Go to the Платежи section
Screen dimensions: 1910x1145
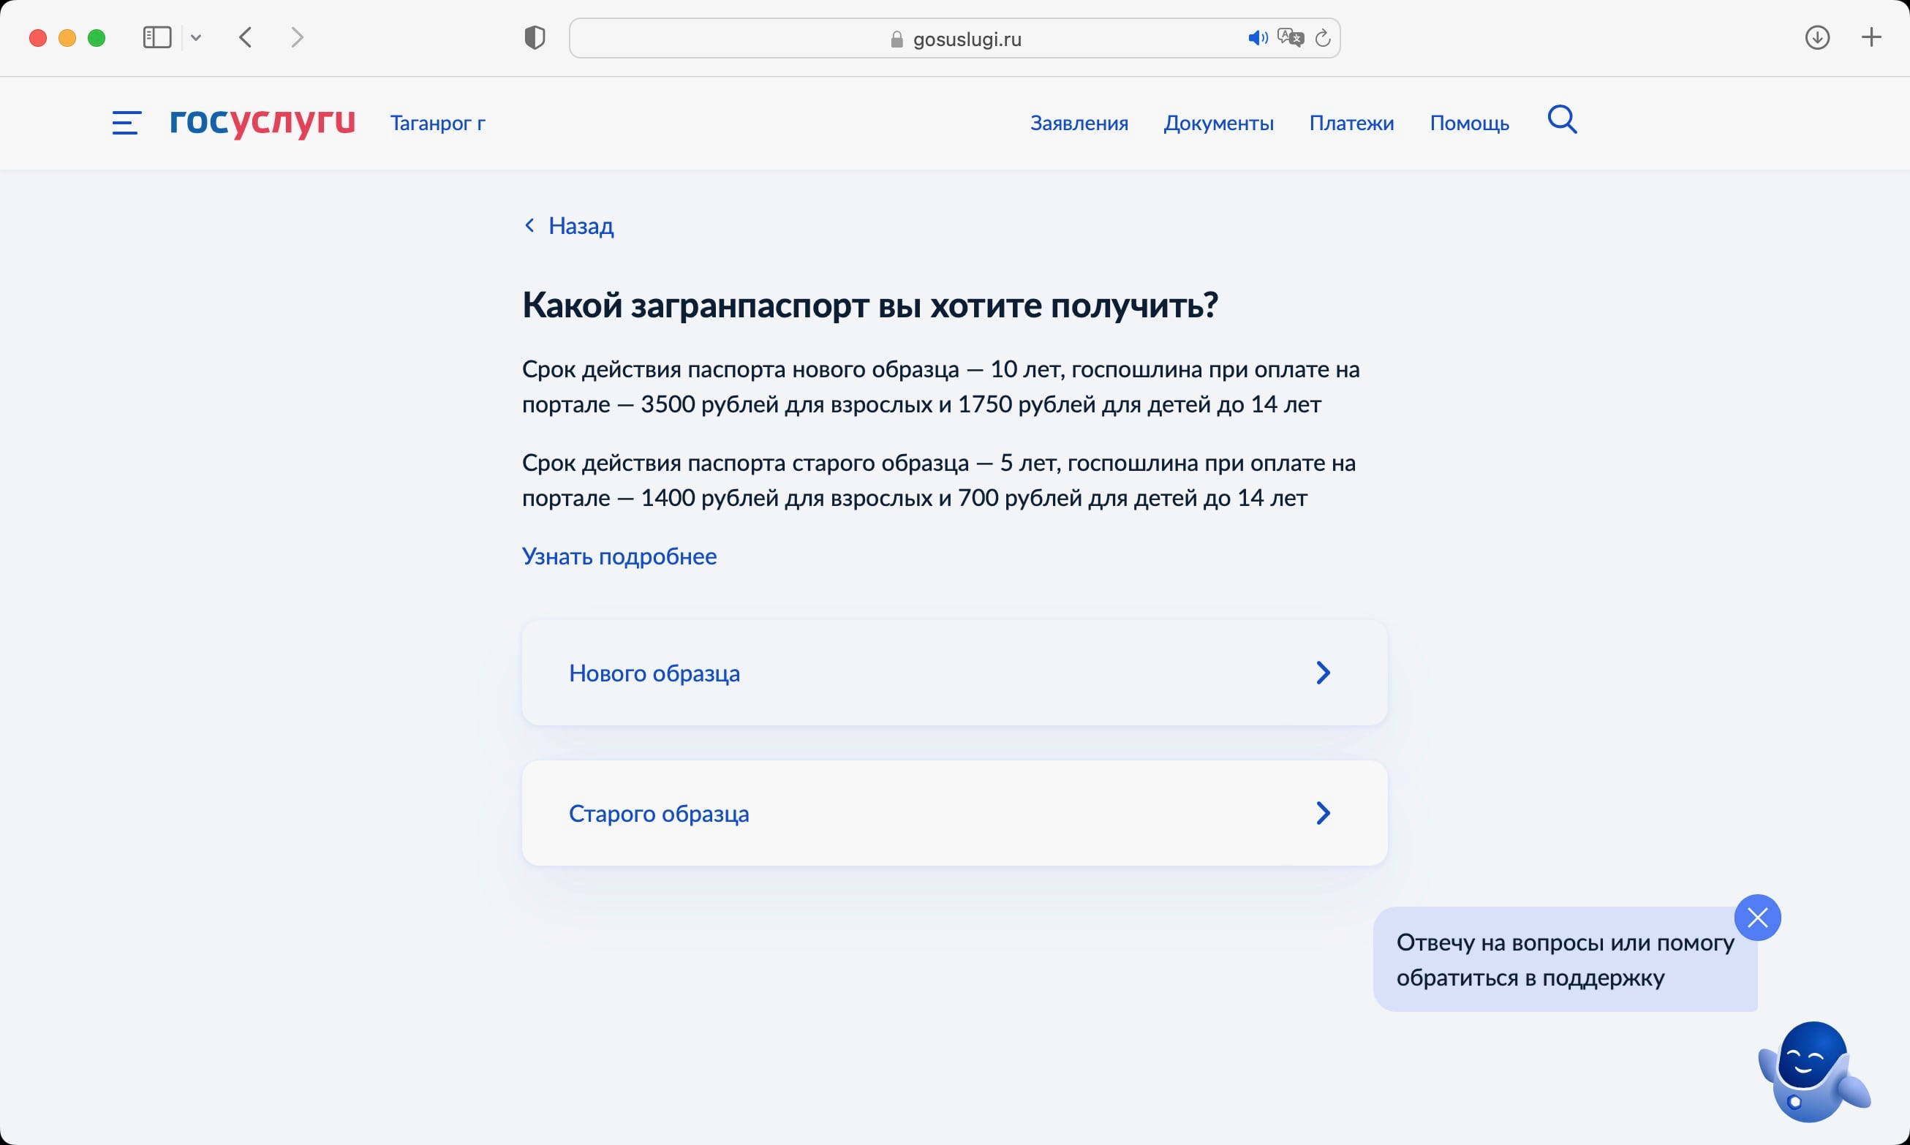point(1351,123)
